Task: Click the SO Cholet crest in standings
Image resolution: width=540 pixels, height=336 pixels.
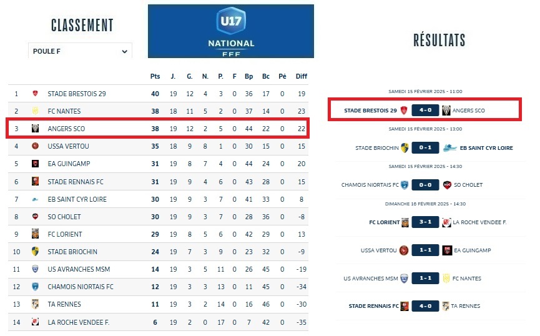Action: 36,217
